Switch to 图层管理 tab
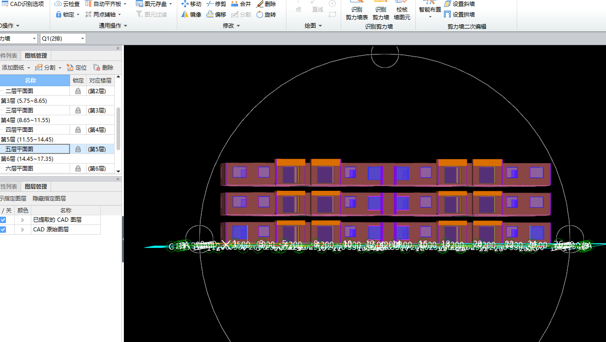 pyautogui.click(x=36, y=187)
